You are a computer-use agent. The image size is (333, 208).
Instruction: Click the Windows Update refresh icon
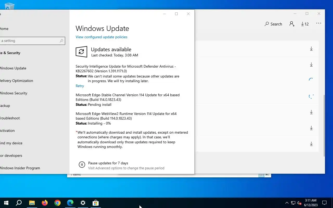81,52
